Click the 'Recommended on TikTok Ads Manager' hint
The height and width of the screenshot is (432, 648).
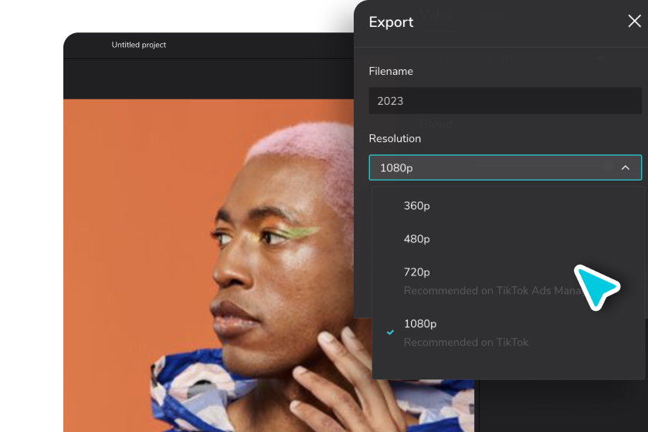(487, 291)
